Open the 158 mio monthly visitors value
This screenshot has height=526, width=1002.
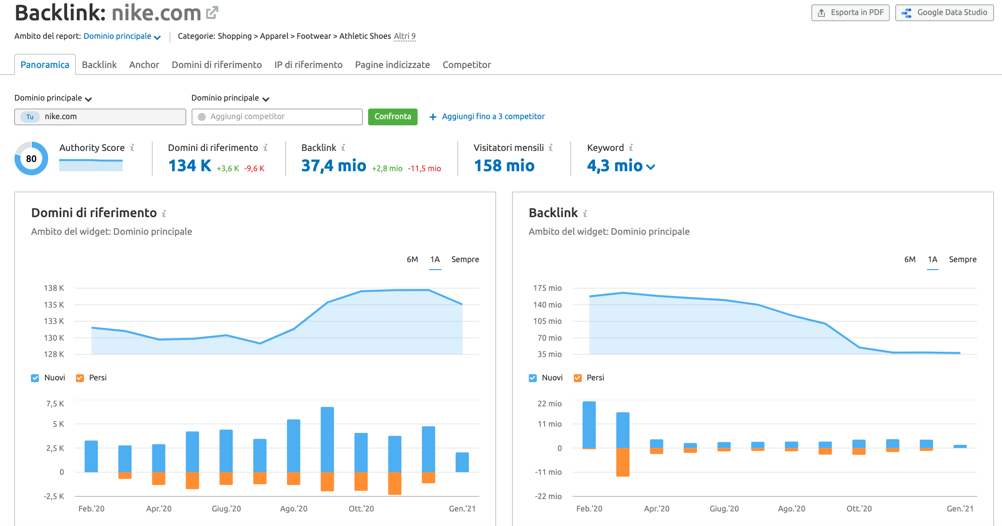504,166
